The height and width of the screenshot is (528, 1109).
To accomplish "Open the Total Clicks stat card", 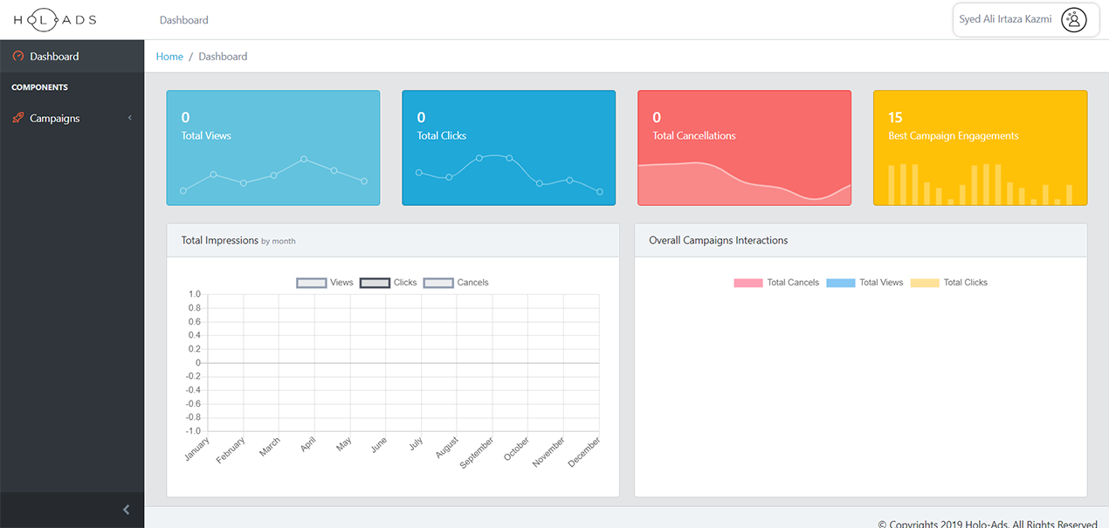I will point(509,147).
